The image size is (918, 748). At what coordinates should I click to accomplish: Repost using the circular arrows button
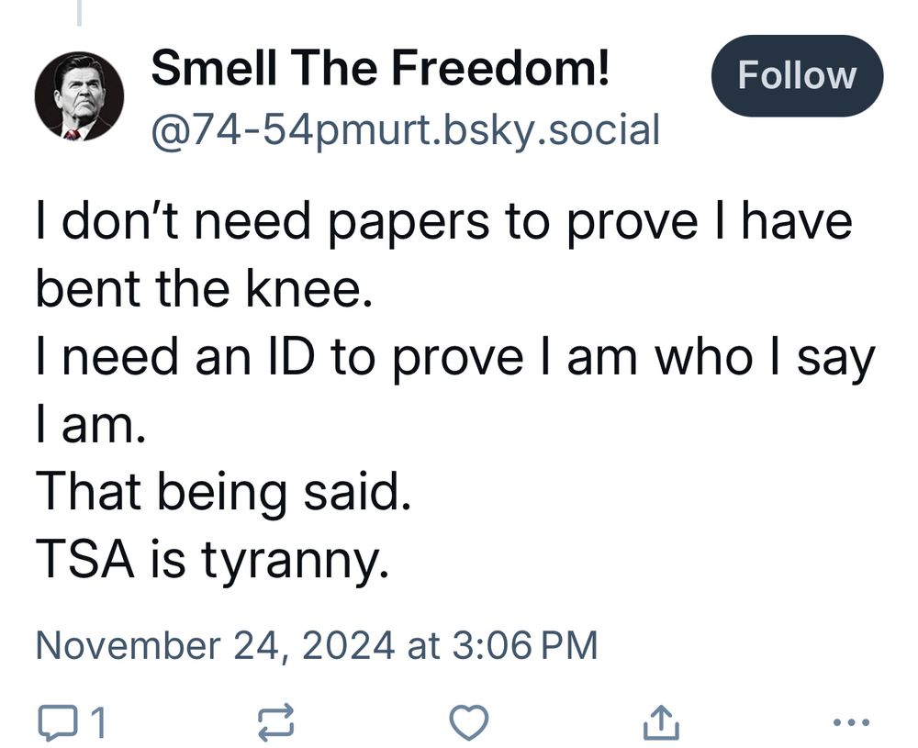tap(276, 722)
